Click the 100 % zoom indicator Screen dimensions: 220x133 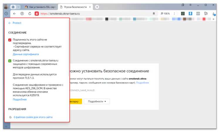point(165,14)
